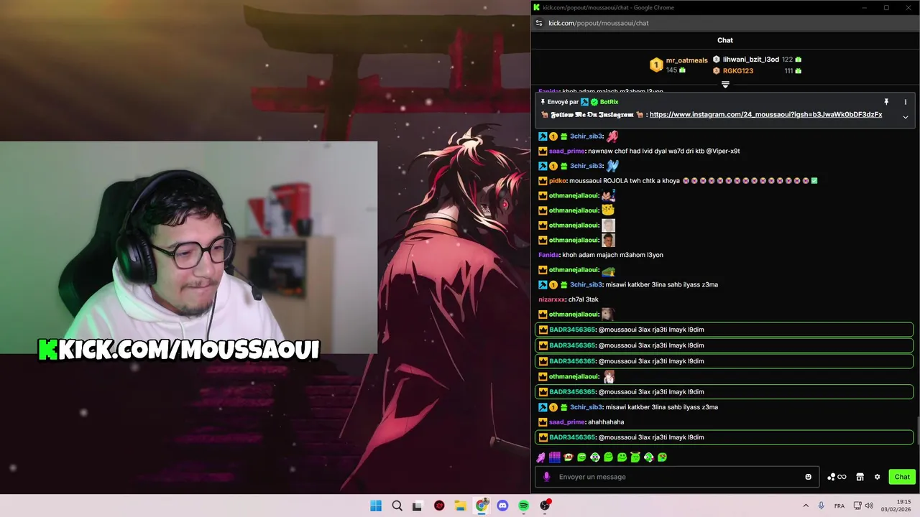
Task: Open the emoji picker in message field
Action: click(x=808, y=477)
